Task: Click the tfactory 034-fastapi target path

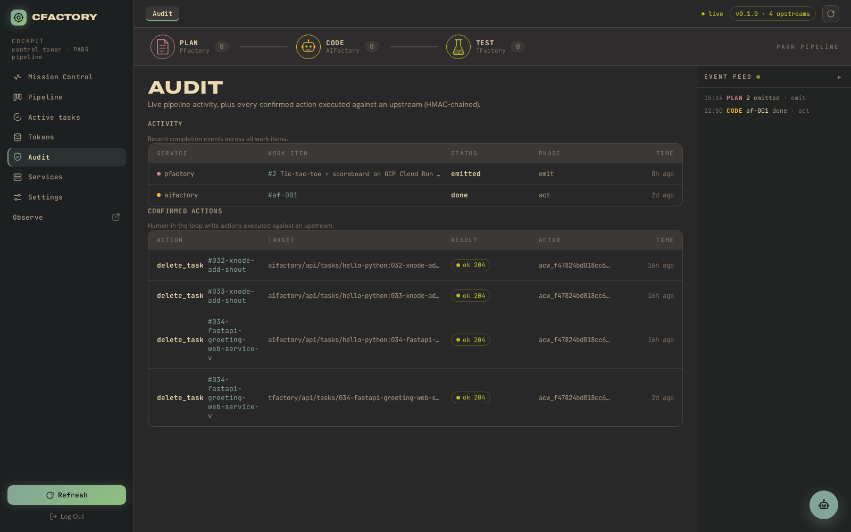Action: [x=354, y=398]
